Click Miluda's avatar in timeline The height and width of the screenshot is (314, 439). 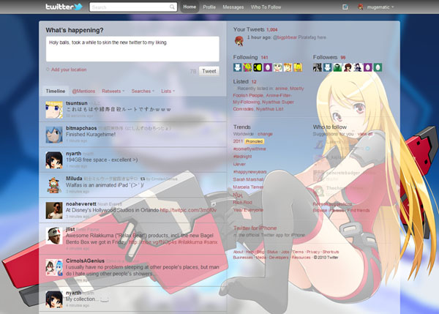tap(54, 185)
